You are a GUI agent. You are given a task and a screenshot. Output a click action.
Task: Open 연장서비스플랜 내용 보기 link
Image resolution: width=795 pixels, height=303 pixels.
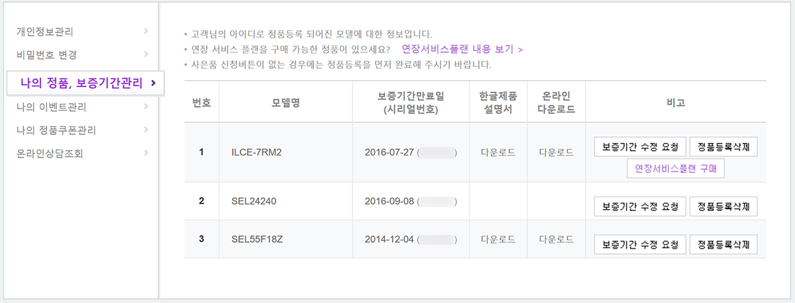pyautogui.click(x=462, y=49)
